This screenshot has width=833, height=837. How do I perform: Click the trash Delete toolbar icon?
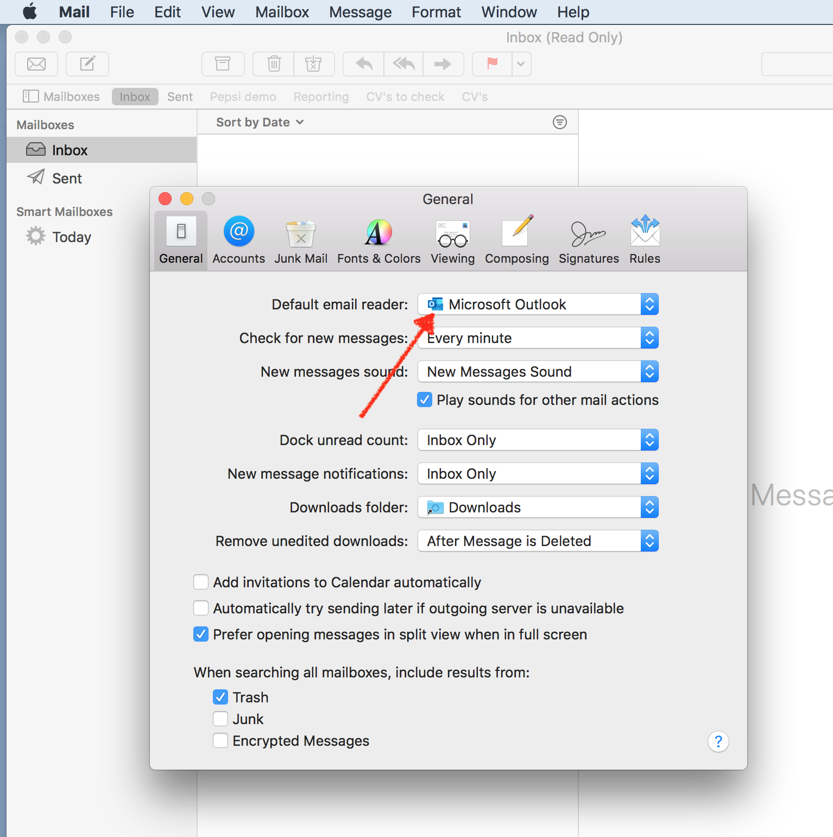(274, 64)
